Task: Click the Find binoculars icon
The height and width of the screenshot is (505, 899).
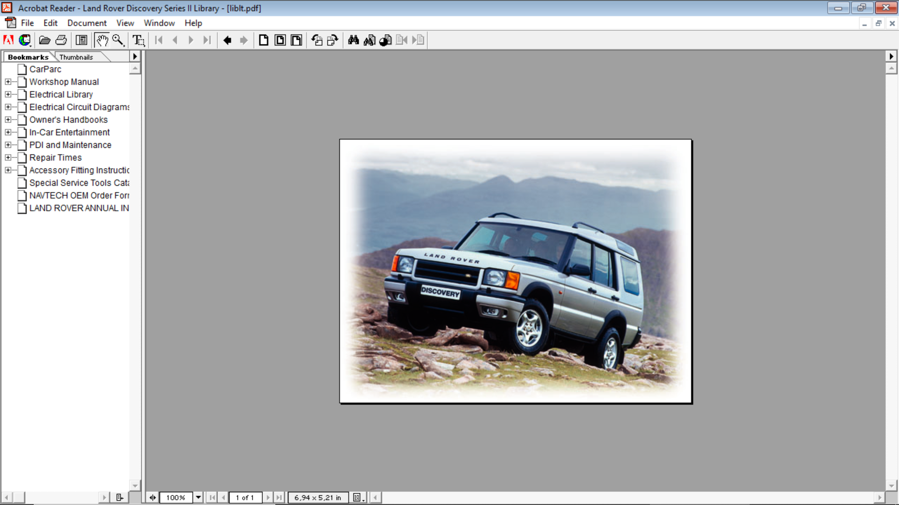Action: [354, 40]
